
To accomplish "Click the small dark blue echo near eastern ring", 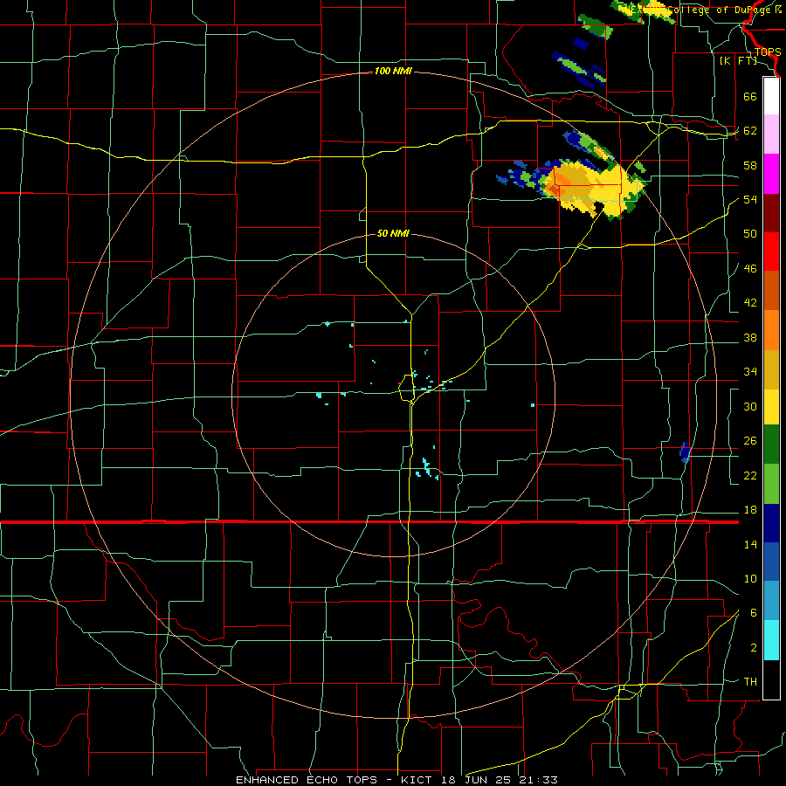I will [x=686, y=452].
